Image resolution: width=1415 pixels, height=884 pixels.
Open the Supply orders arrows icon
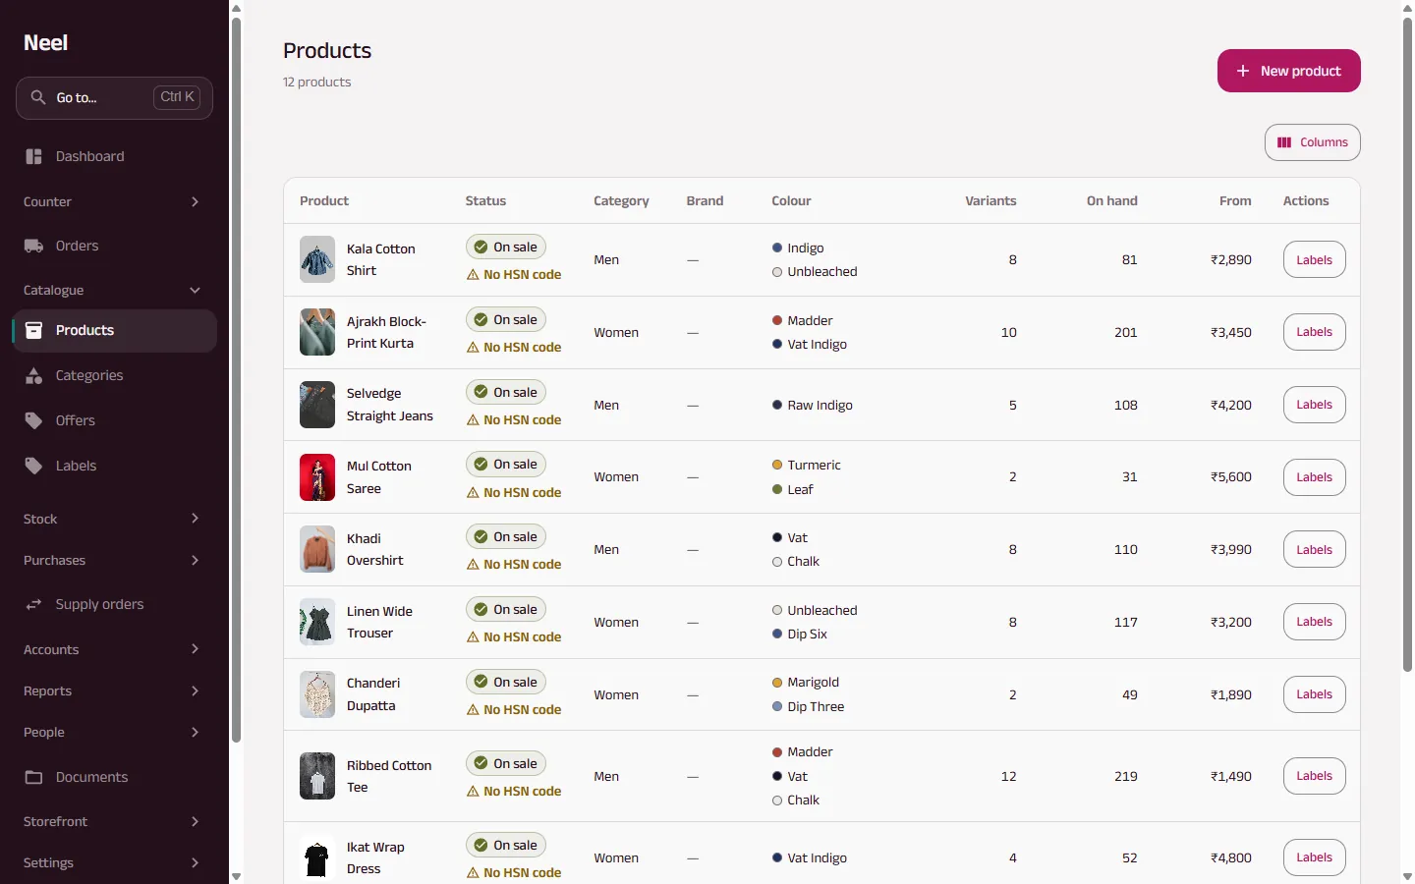(34, 604)
